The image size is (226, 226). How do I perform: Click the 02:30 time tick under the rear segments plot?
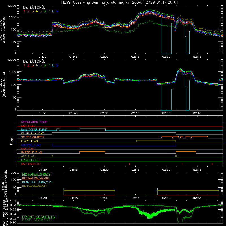[166, 113]
